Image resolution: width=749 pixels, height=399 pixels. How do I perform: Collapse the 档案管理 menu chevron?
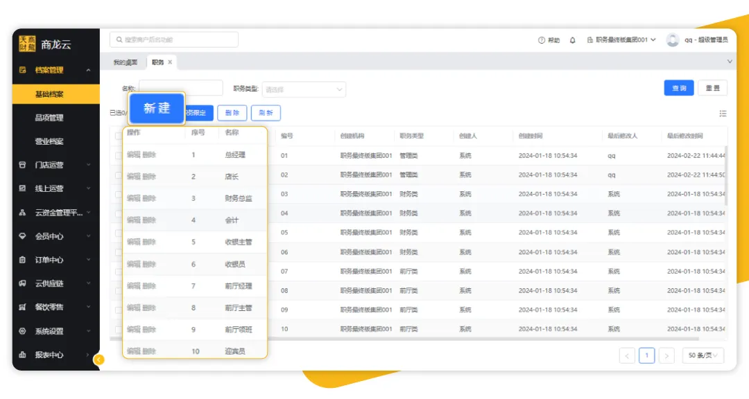tap(88, 70)
